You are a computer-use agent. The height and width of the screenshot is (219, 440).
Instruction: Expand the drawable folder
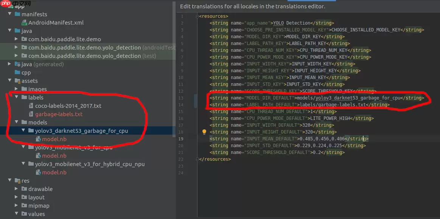tap(16, 189)
